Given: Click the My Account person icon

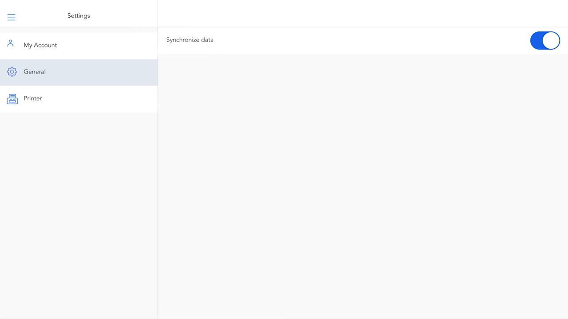Looking at the screenshot, I should pos(11,44).
